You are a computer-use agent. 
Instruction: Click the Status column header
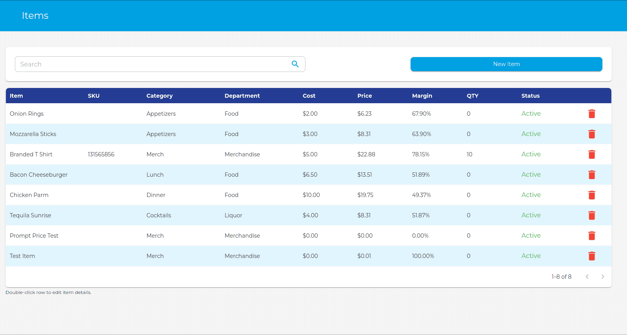(x=530, y=96)
